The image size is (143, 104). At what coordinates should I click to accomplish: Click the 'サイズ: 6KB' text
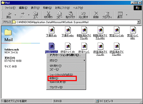pyautogui.click(x=11, y=67)
